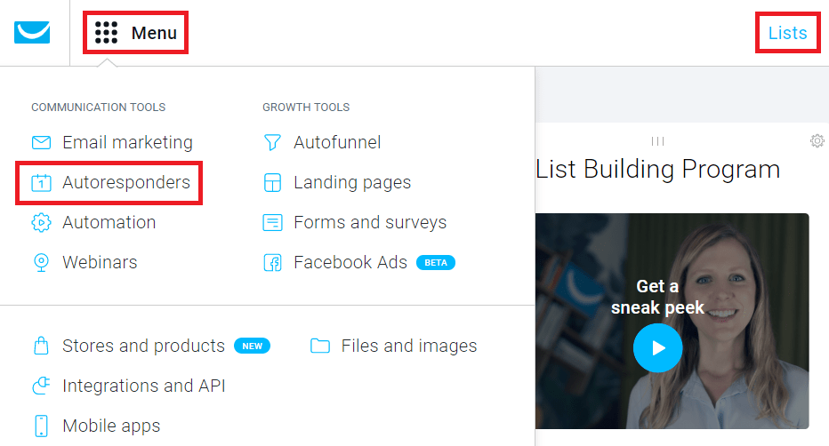The image size is (829, 446).
Task: Click the Forms and surveys icon
Action: coord(272,223)
